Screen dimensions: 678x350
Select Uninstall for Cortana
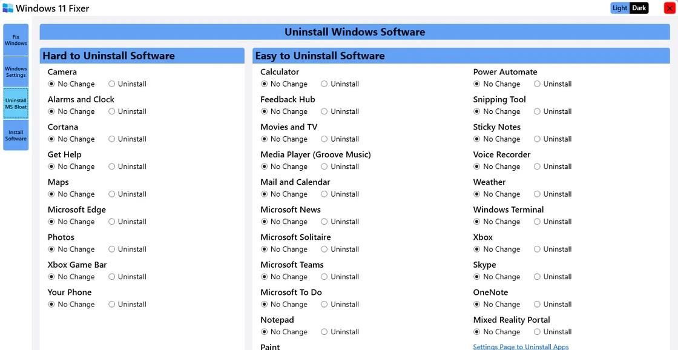(110, 138)
